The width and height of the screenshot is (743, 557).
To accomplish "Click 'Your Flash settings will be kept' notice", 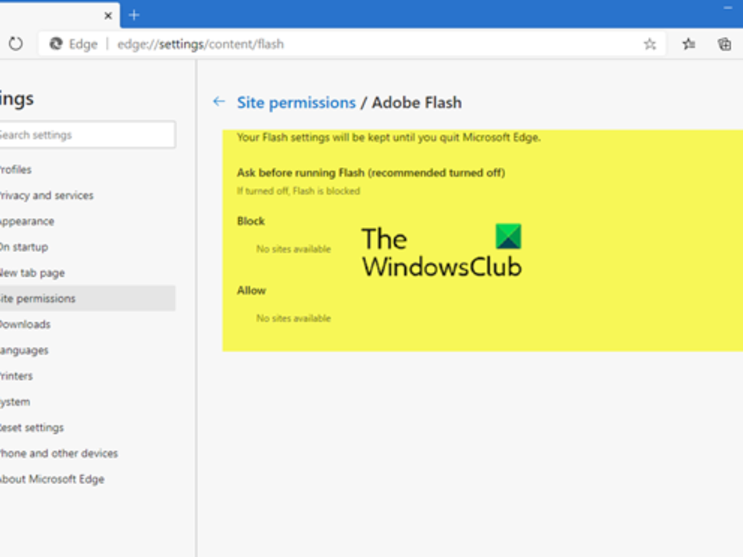I will point(389,137).
